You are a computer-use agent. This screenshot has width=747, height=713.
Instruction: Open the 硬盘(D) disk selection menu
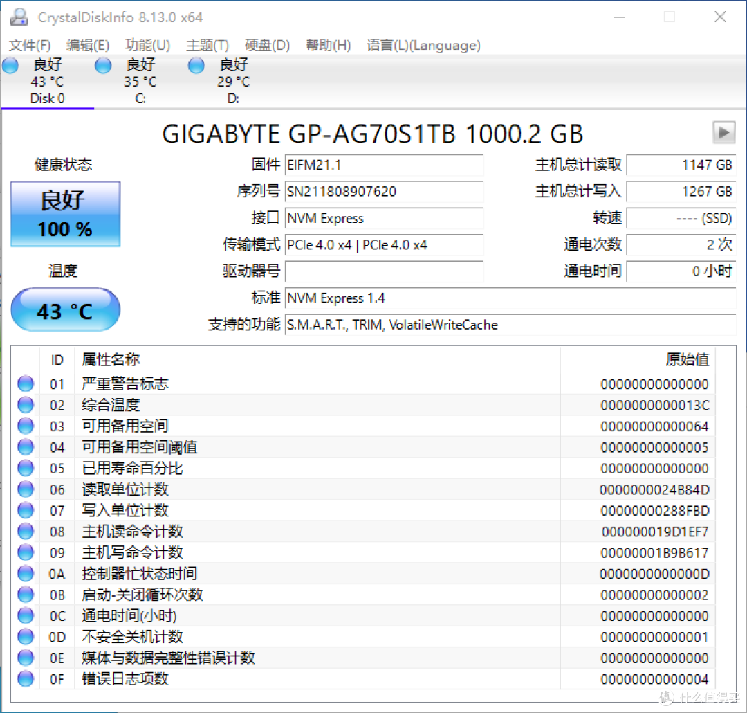pyautogui.click(x=267, y=45)
